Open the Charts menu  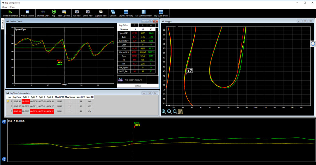12,7
